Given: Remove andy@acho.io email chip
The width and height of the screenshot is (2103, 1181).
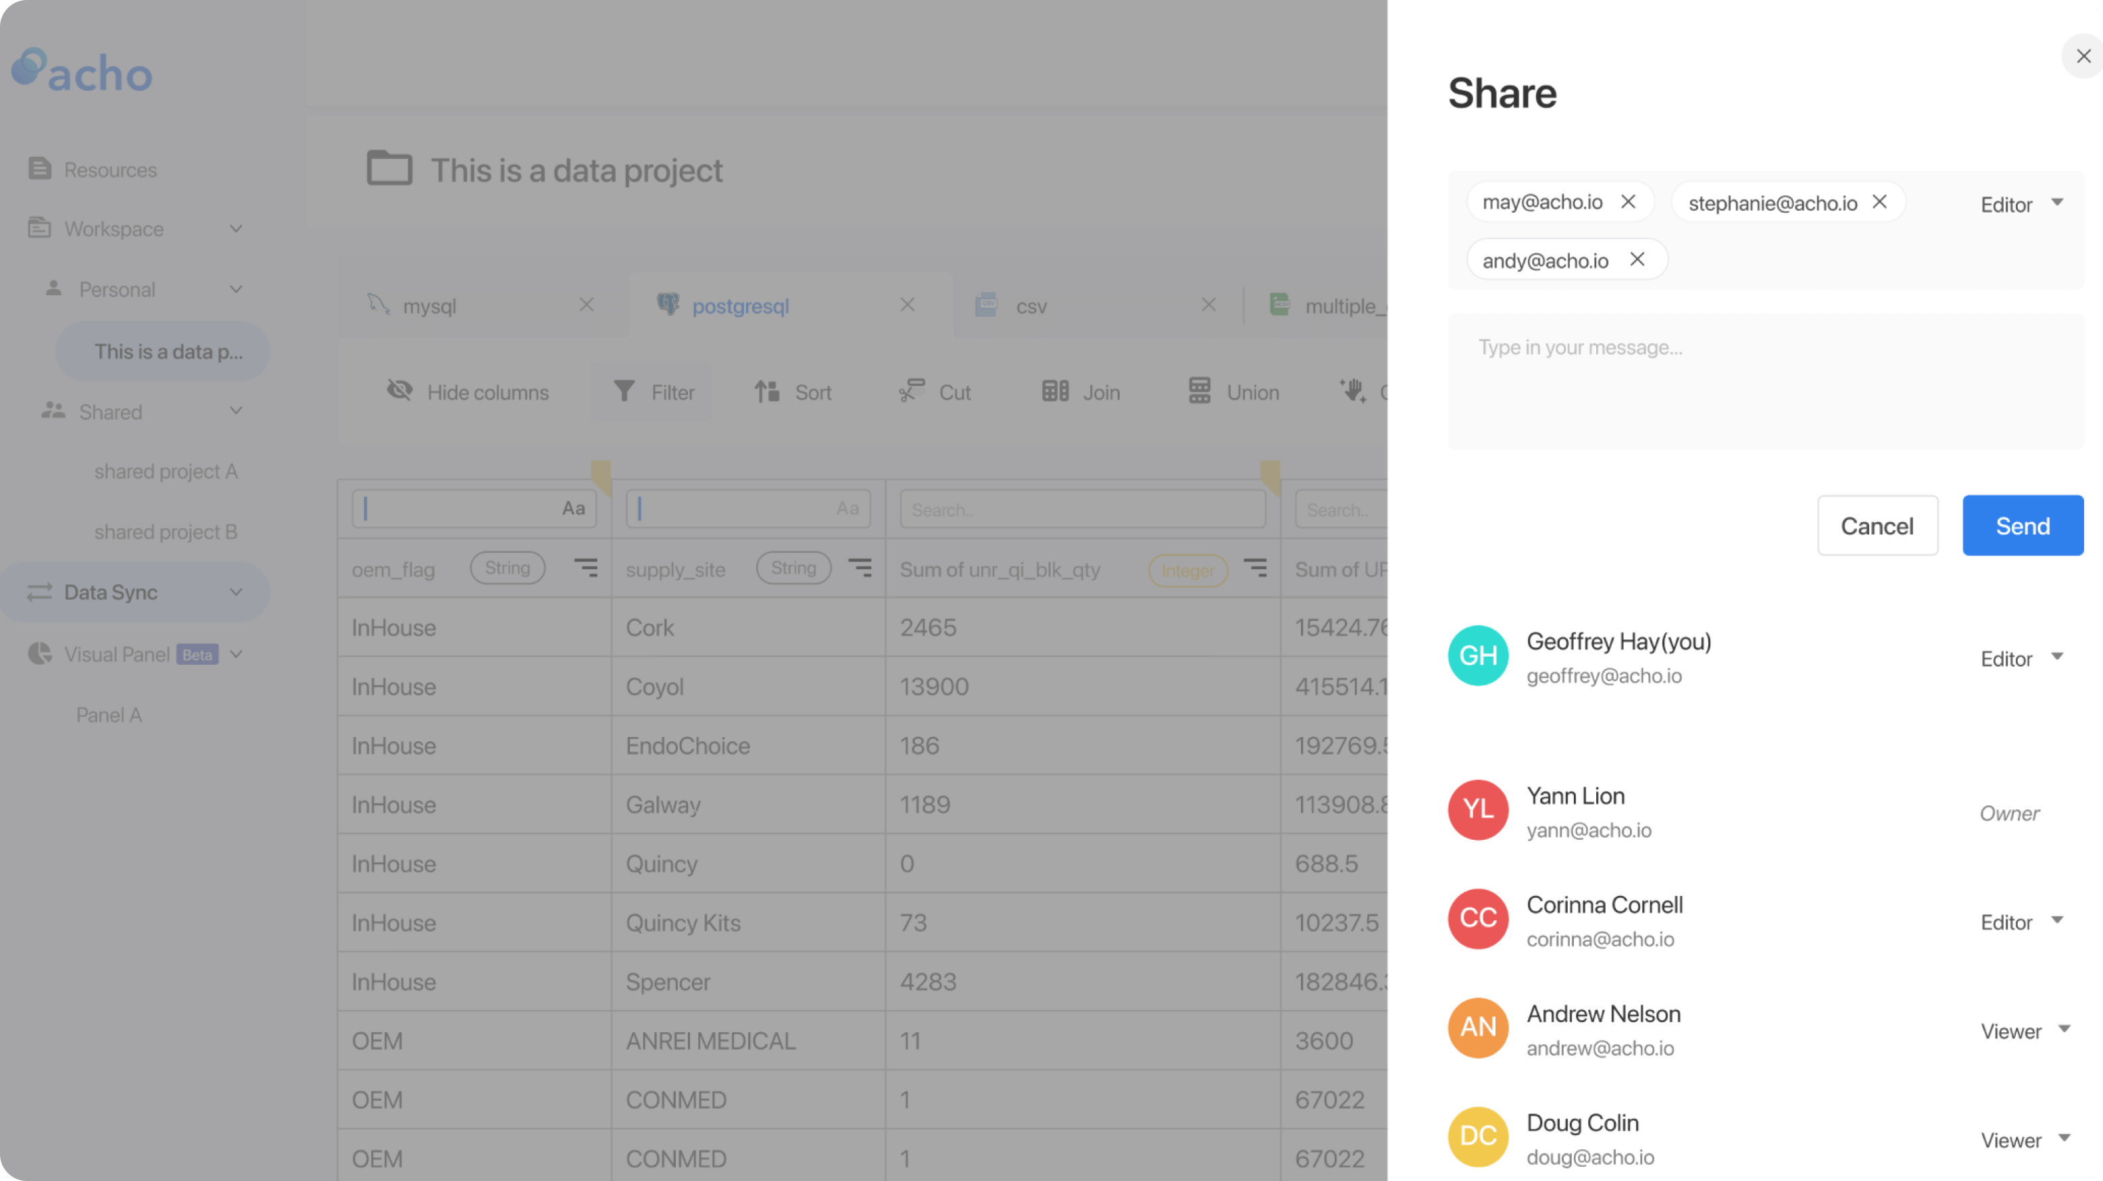Looking at the screenshot, I should 1637,259.
